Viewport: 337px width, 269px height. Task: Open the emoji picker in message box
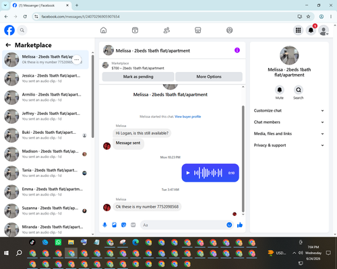[229, 225]
